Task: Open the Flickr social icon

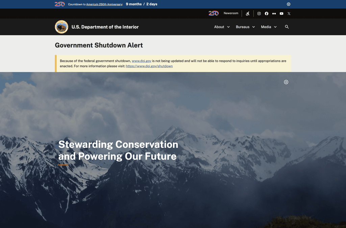Action: click(274, 14)
